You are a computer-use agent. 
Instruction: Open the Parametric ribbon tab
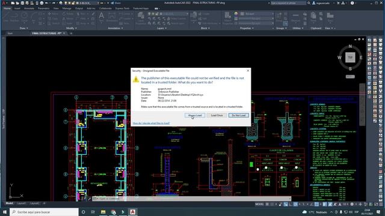(x=43, y=8)
